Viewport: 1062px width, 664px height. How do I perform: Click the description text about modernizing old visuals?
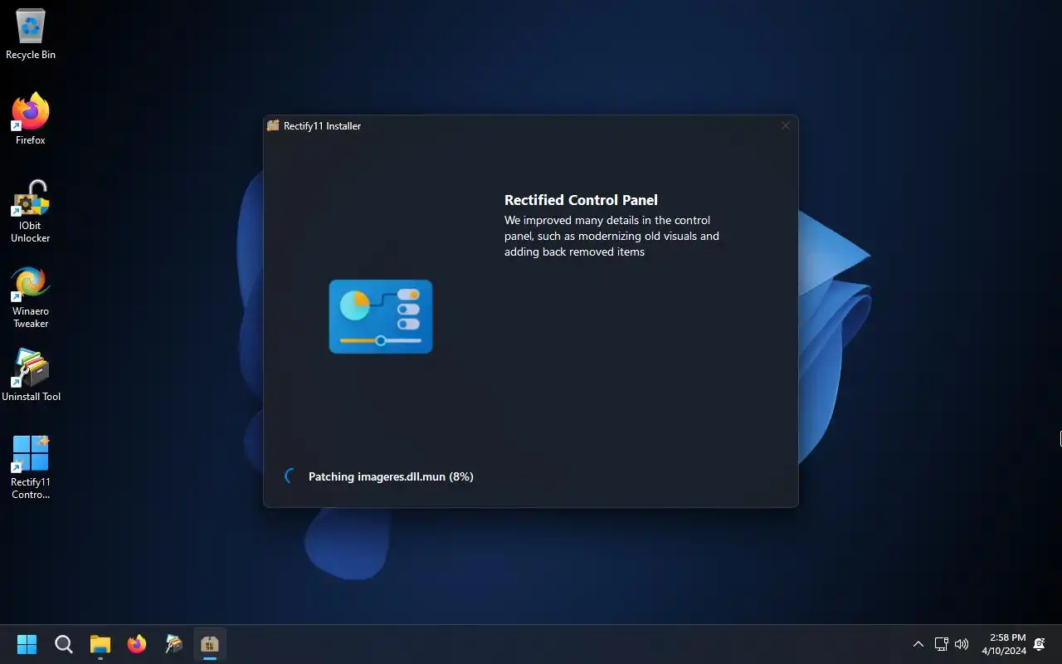[611, 236]
